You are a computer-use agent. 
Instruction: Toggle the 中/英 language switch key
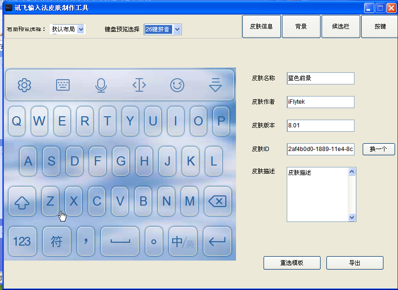coord(183,241)
